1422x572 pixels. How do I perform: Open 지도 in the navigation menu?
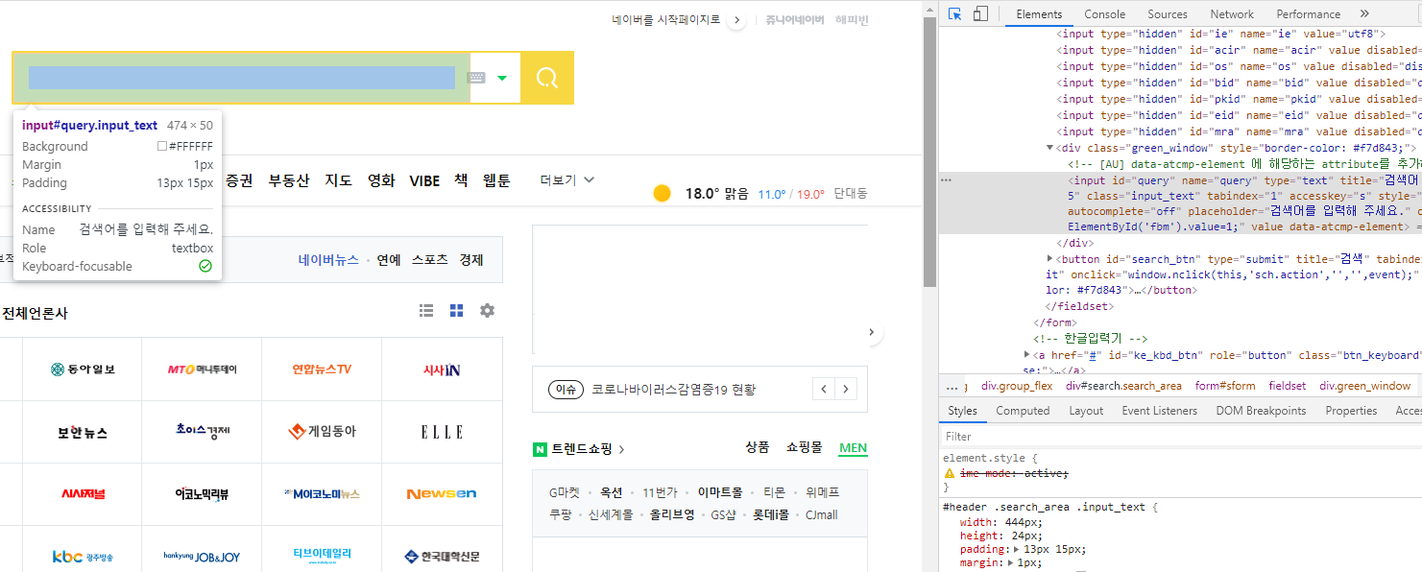[x=339, y=180]
